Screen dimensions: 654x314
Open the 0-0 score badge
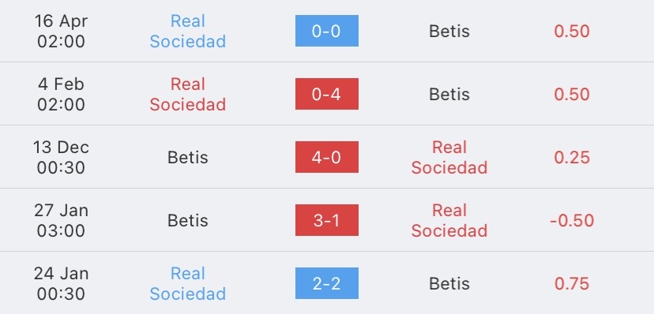(326, 31)
